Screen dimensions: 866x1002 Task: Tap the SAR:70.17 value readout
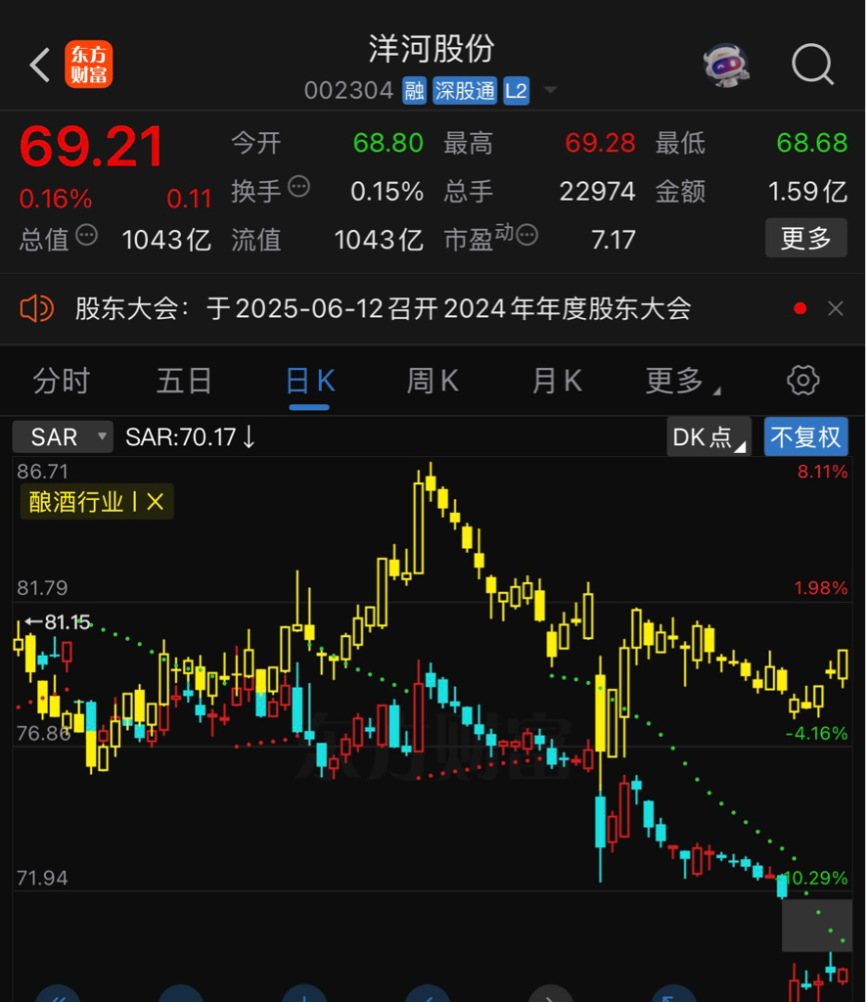pos(191,437)
